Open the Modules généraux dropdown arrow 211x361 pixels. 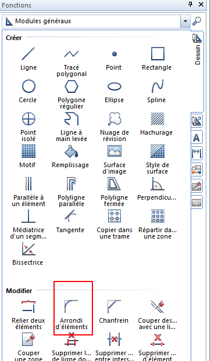pos(185,21)
